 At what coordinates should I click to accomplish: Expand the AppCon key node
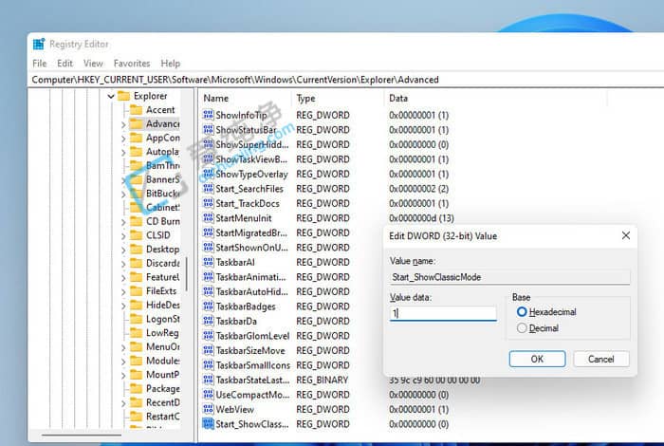123,139
